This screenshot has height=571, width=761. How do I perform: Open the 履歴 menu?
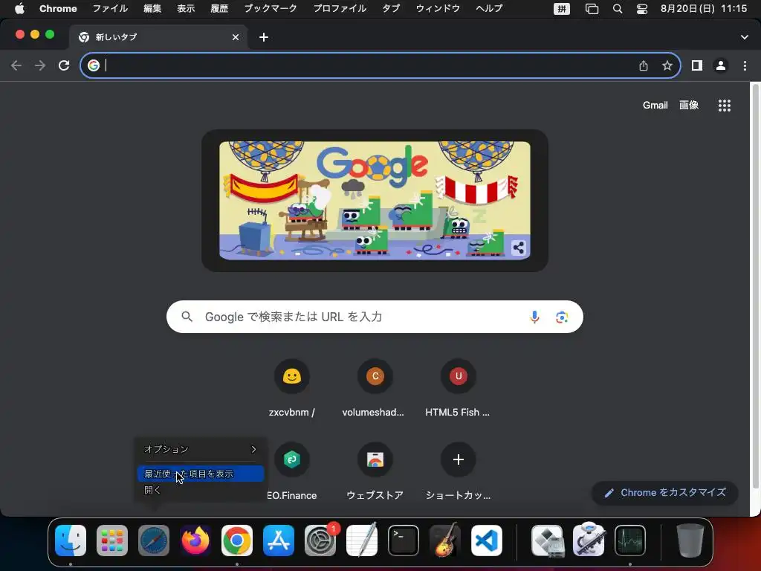219,9
